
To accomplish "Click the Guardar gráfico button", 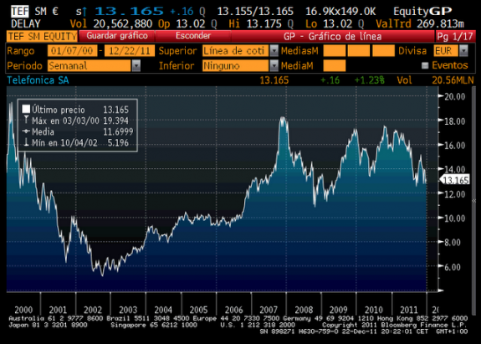I will [x=117, y=36].
